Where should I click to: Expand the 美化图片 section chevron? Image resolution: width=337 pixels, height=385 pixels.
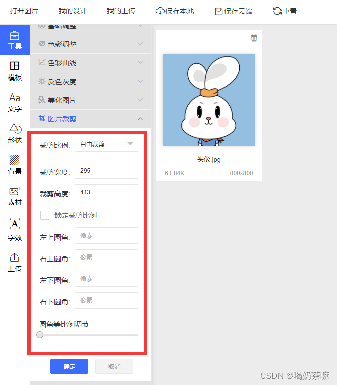140,100
